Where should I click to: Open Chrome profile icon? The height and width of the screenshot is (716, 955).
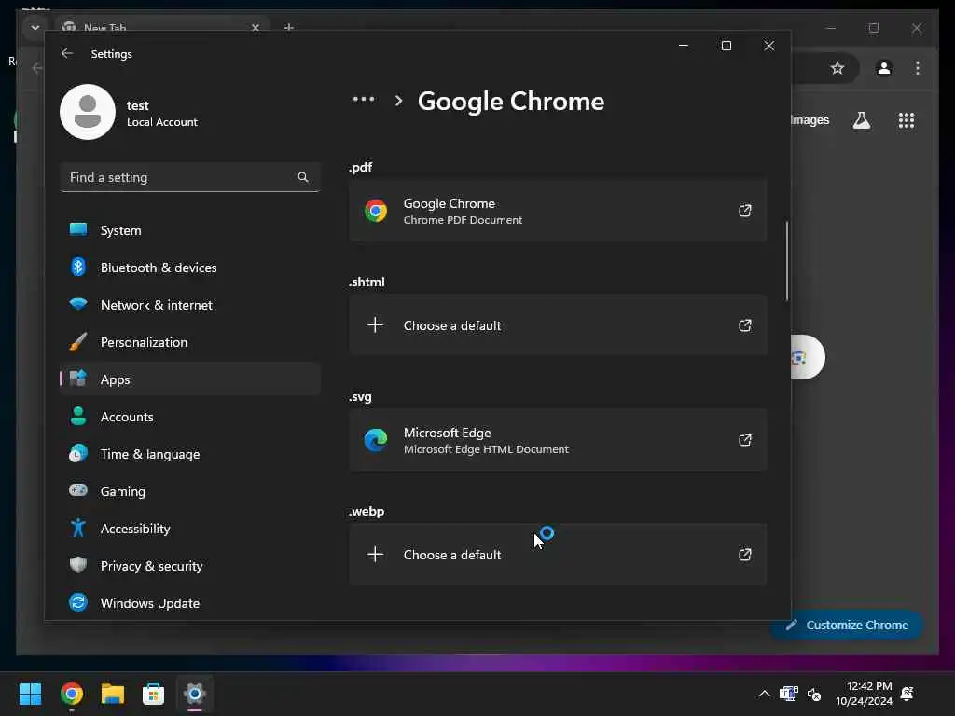pos(884,68)
